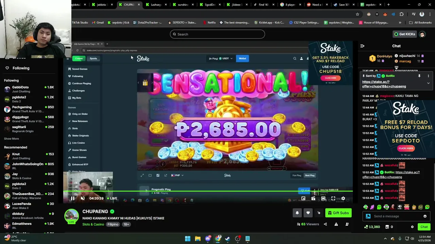Open chat settings gear
This screenshot has height=244, width=435.
tap(412, 227)
